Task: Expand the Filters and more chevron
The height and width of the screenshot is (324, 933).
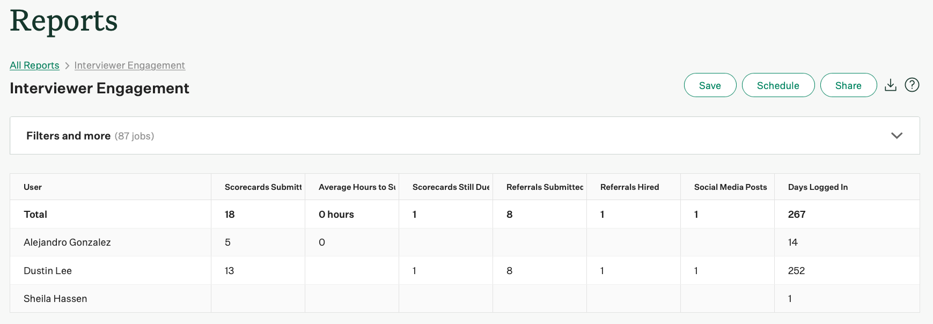Action: point(897,136)
